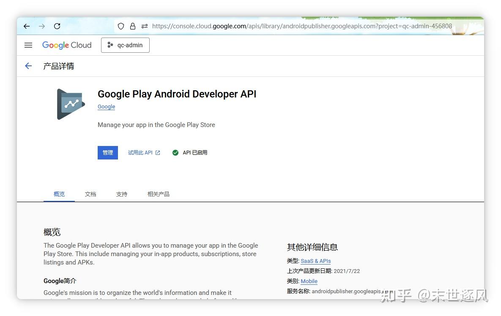Screen dimensions: 501x316
Task: Click the green API 已启用 checkmark icon
Action: click(x=175, y=152)
